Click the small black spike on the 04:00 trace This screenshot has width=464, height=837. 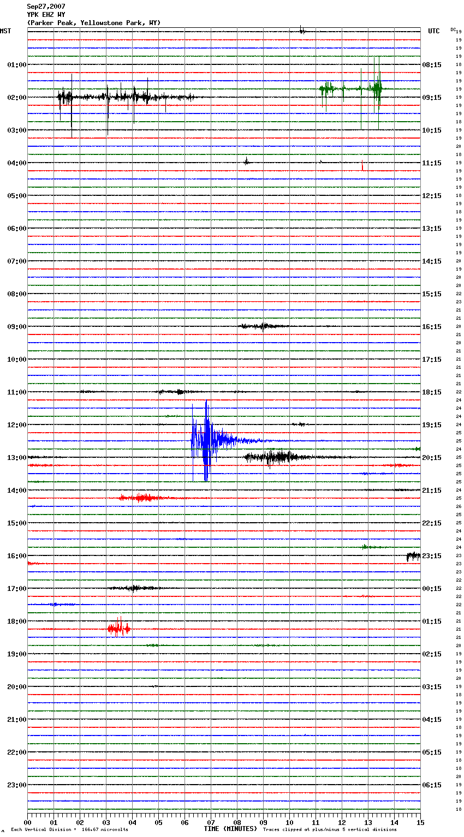(x=246, y=161)
